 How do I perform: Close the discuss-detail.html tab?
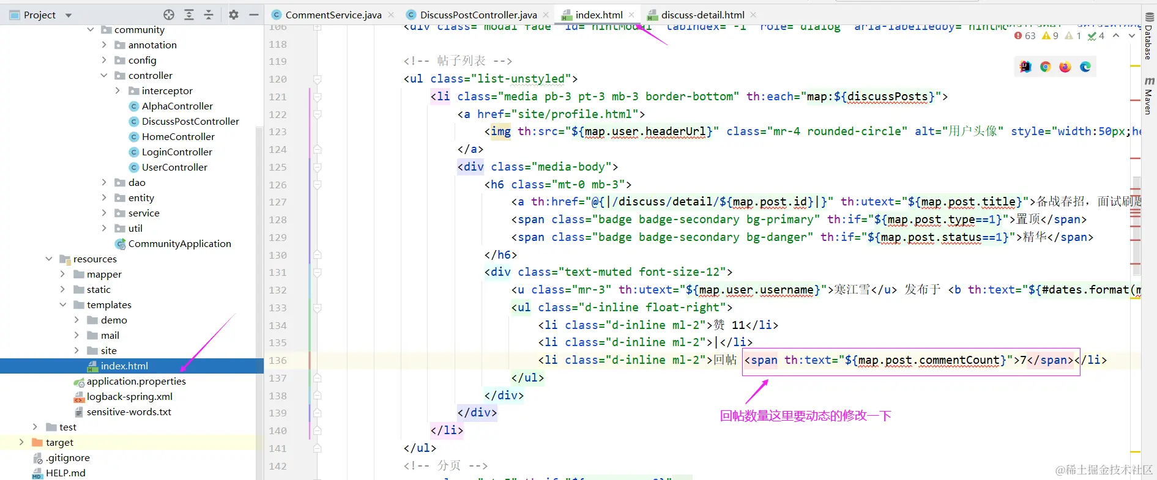click(x=753, y=15)
